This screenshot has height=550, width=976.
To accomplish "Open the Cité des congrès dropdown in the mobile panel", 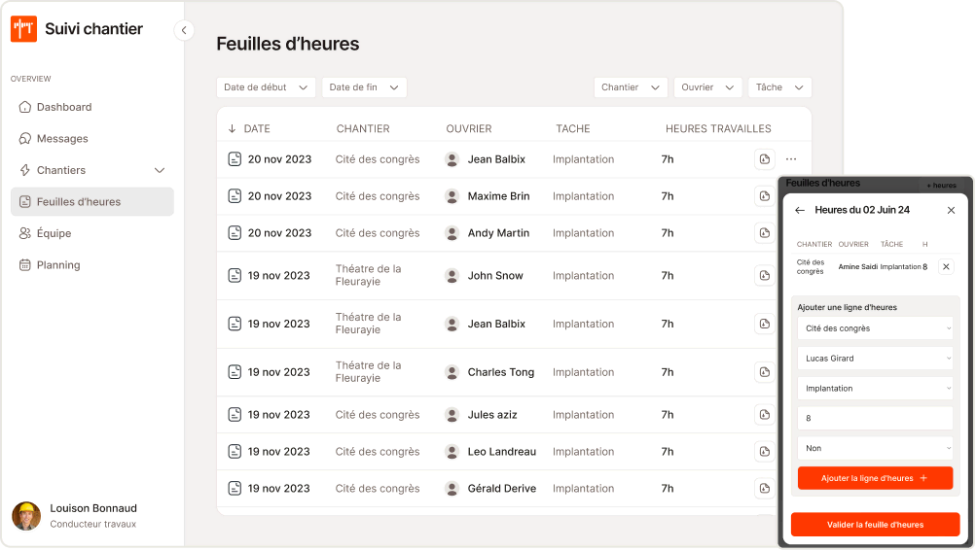I will tap(875, 328).
